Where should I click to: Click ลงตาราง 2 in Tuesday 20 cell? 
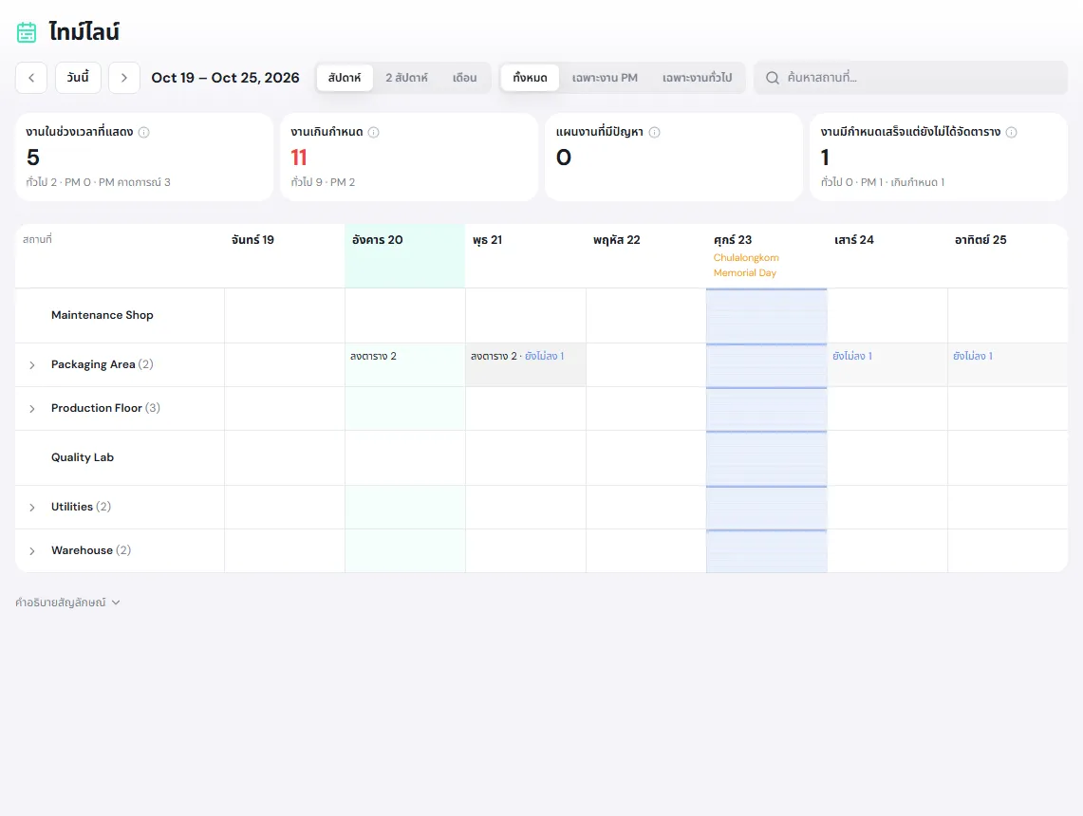(373, 356)
